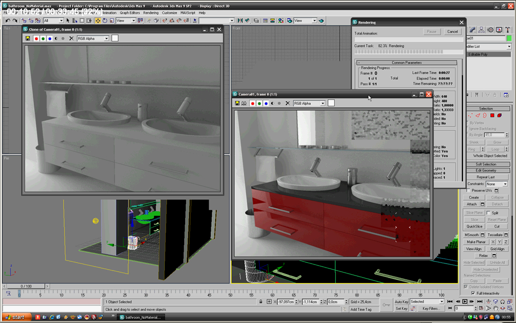Select the Move transform tool
Screen dimensions: 516x323
pos(97,20)
